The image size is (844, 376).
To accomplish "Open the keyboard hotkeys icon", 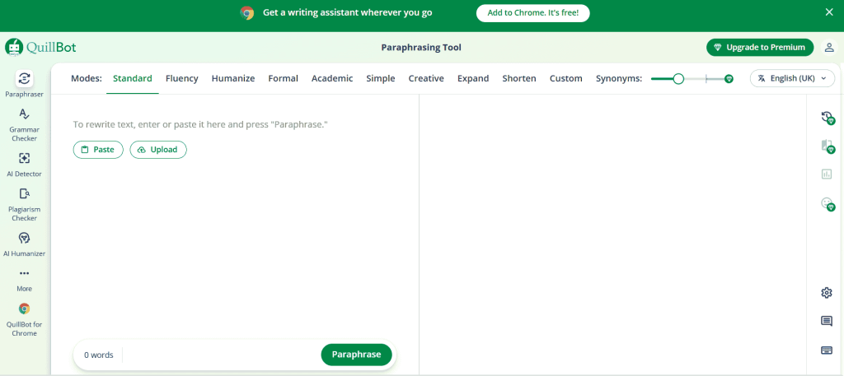I will coord(826,350).
